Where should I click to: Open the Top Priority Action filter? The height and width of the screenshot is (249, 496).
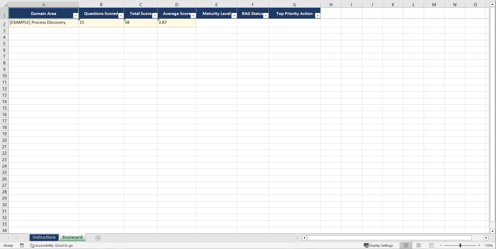click(x=317, y=16)
